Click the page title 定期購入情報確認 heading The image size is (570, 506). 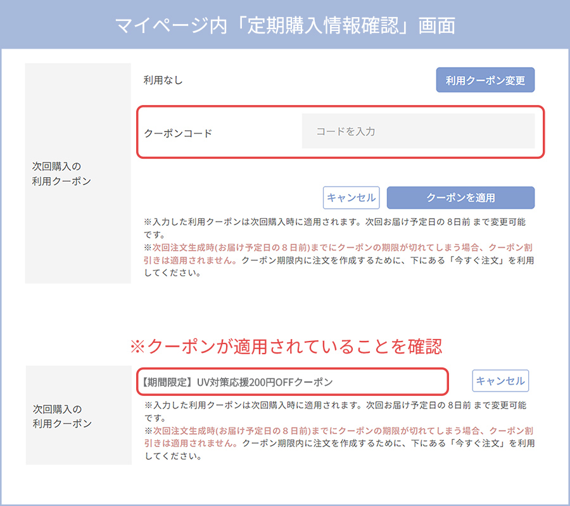point(285,25)
